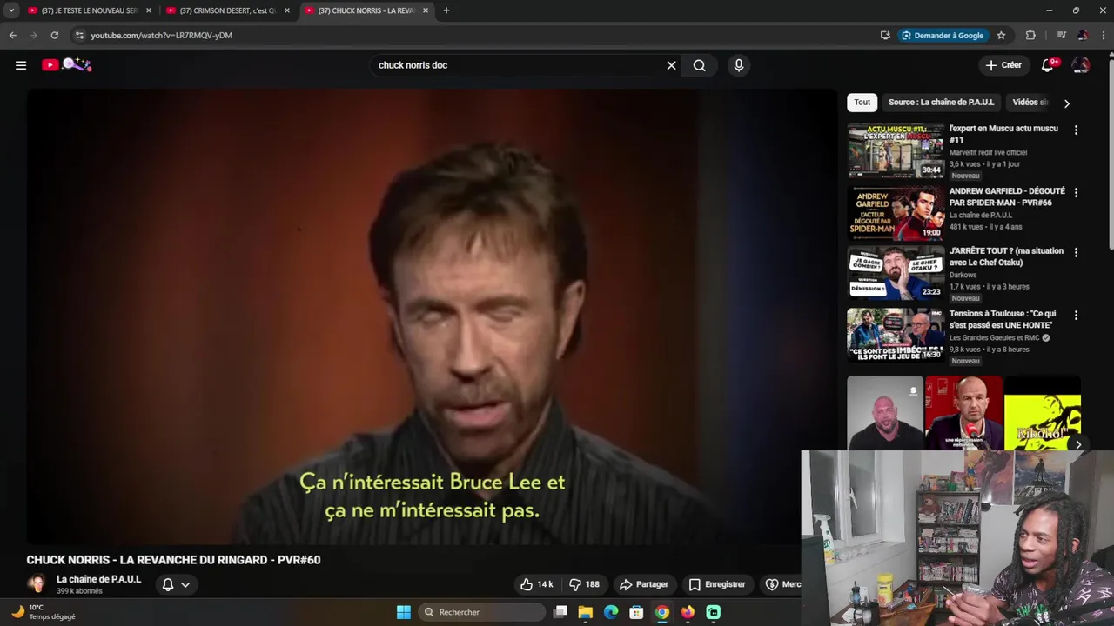Go to the YouTube home logo
Screen dimensions: 1114x626
(x=66, y=64)
